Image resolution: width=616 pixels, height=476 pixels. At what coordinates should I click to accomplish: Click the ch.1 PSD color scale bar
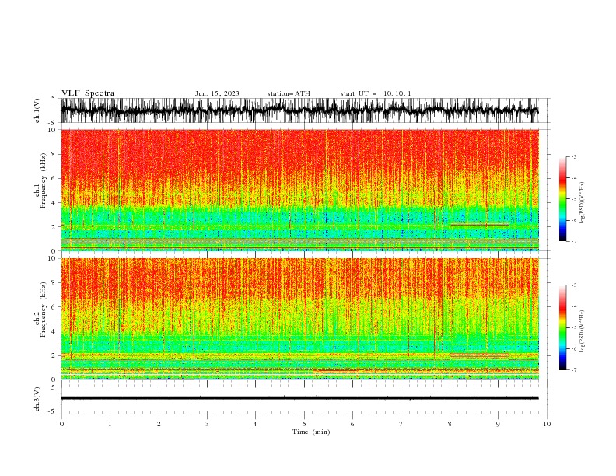click(x=562, y=199)
